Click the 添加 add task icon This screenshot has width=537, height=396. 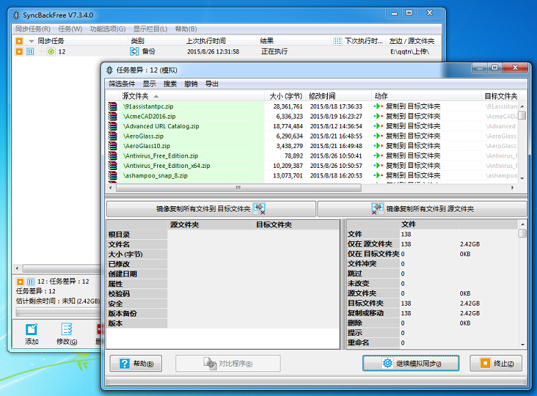[x=32, y=330]
